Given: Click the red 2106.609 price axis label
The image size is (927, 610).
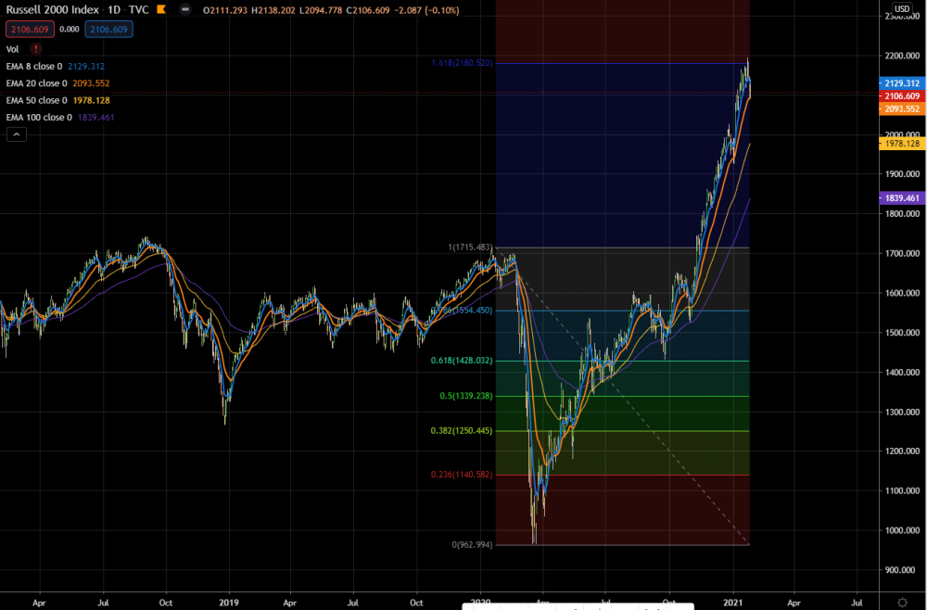Looking at the screenshot, I should [x=902, y=95].
